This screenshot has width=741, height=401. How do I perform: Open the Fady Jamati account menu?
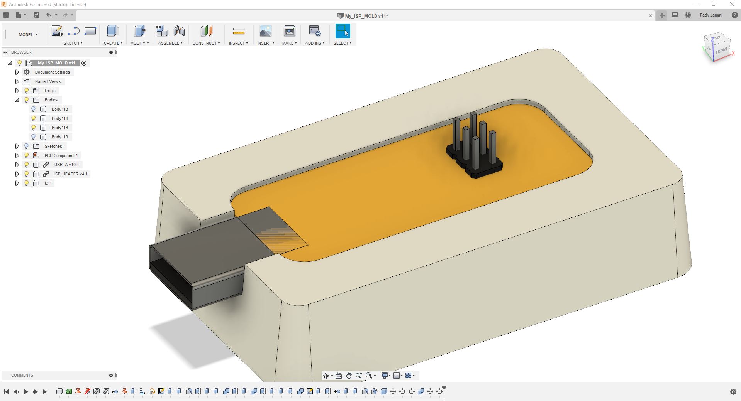click(x=711, y=15)
